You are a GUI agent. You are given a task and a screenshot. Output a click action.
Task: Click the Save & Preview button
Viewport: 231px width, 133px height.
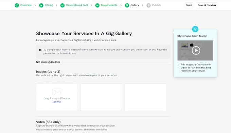207,5
